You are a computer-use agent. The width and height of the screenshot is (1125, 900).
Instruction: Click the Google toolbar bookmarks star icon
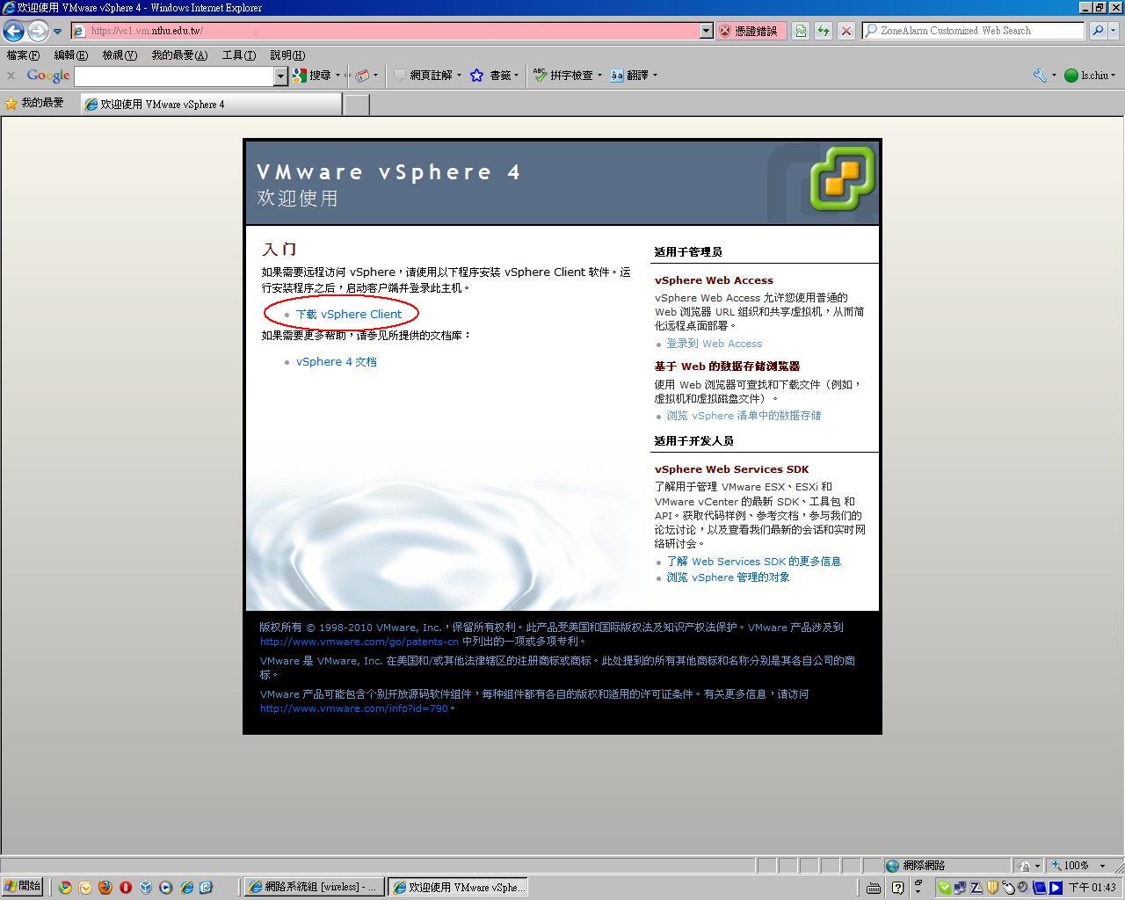(x=476, y=76)
